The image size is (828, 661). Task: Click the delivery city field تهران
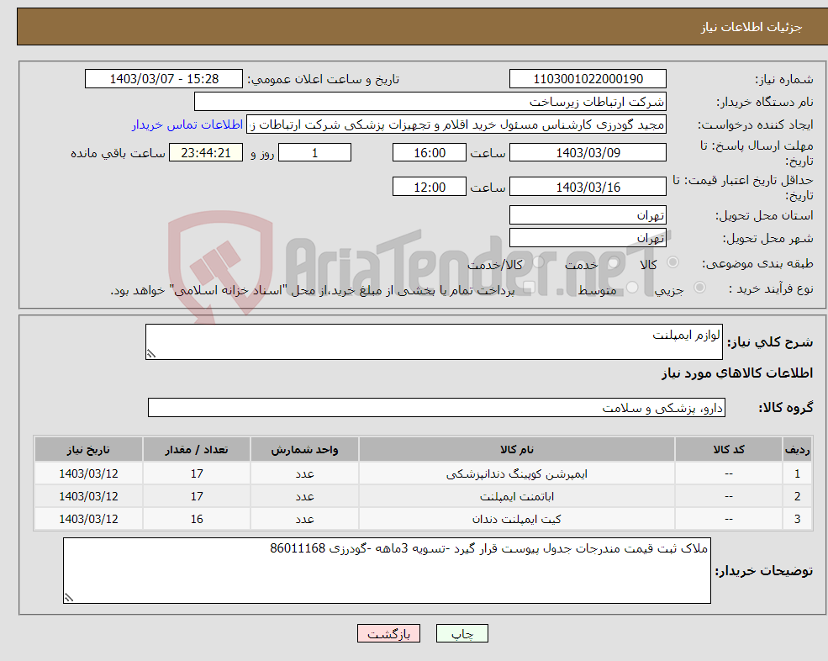click(x=588, y=238)
